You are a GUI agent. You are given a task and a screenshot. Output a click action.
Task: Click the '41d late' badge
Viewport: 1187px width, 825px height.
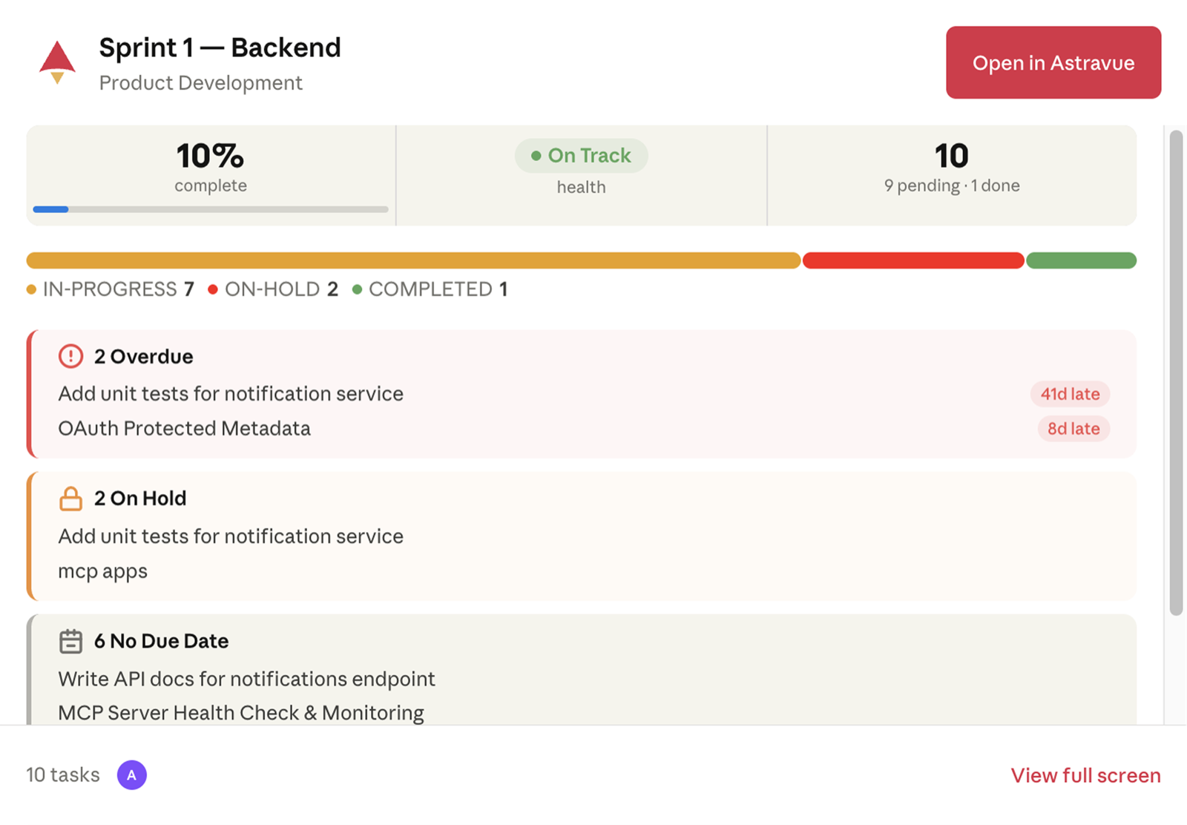1070,394
